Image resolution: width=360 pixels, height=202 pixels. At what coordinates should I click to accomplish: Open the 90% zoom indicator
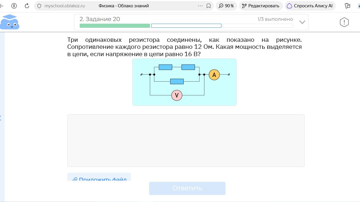pos(226,6)
